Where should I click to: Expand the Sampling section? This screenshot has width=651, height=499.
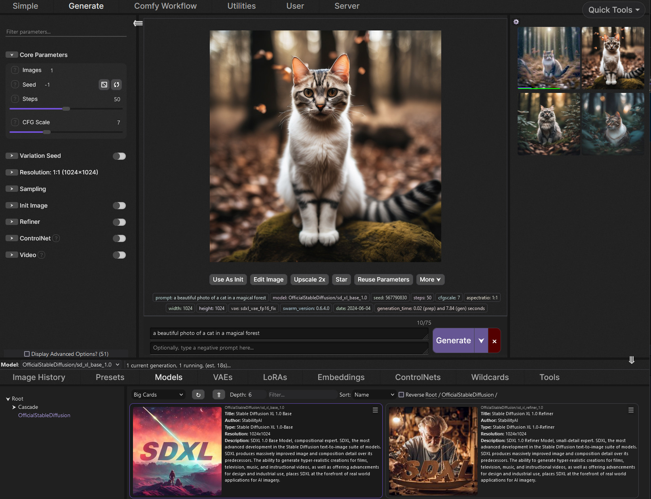tap(12, 189)
